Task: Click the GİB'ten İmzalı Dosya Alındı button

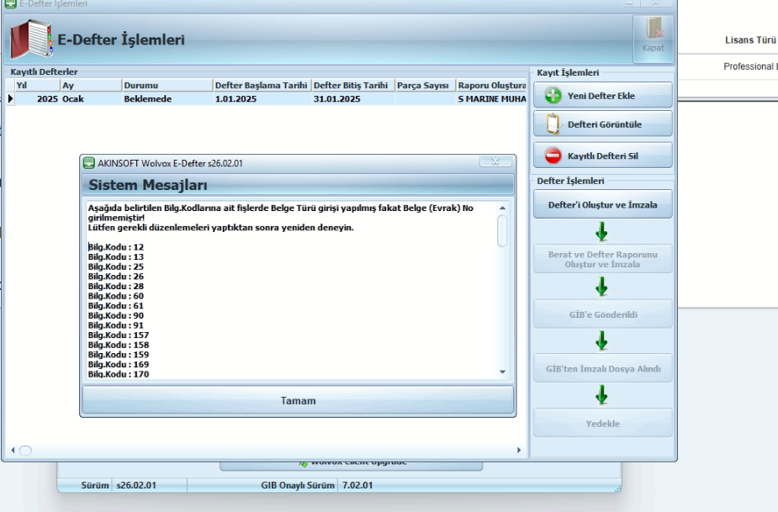Action: point(603,368)
